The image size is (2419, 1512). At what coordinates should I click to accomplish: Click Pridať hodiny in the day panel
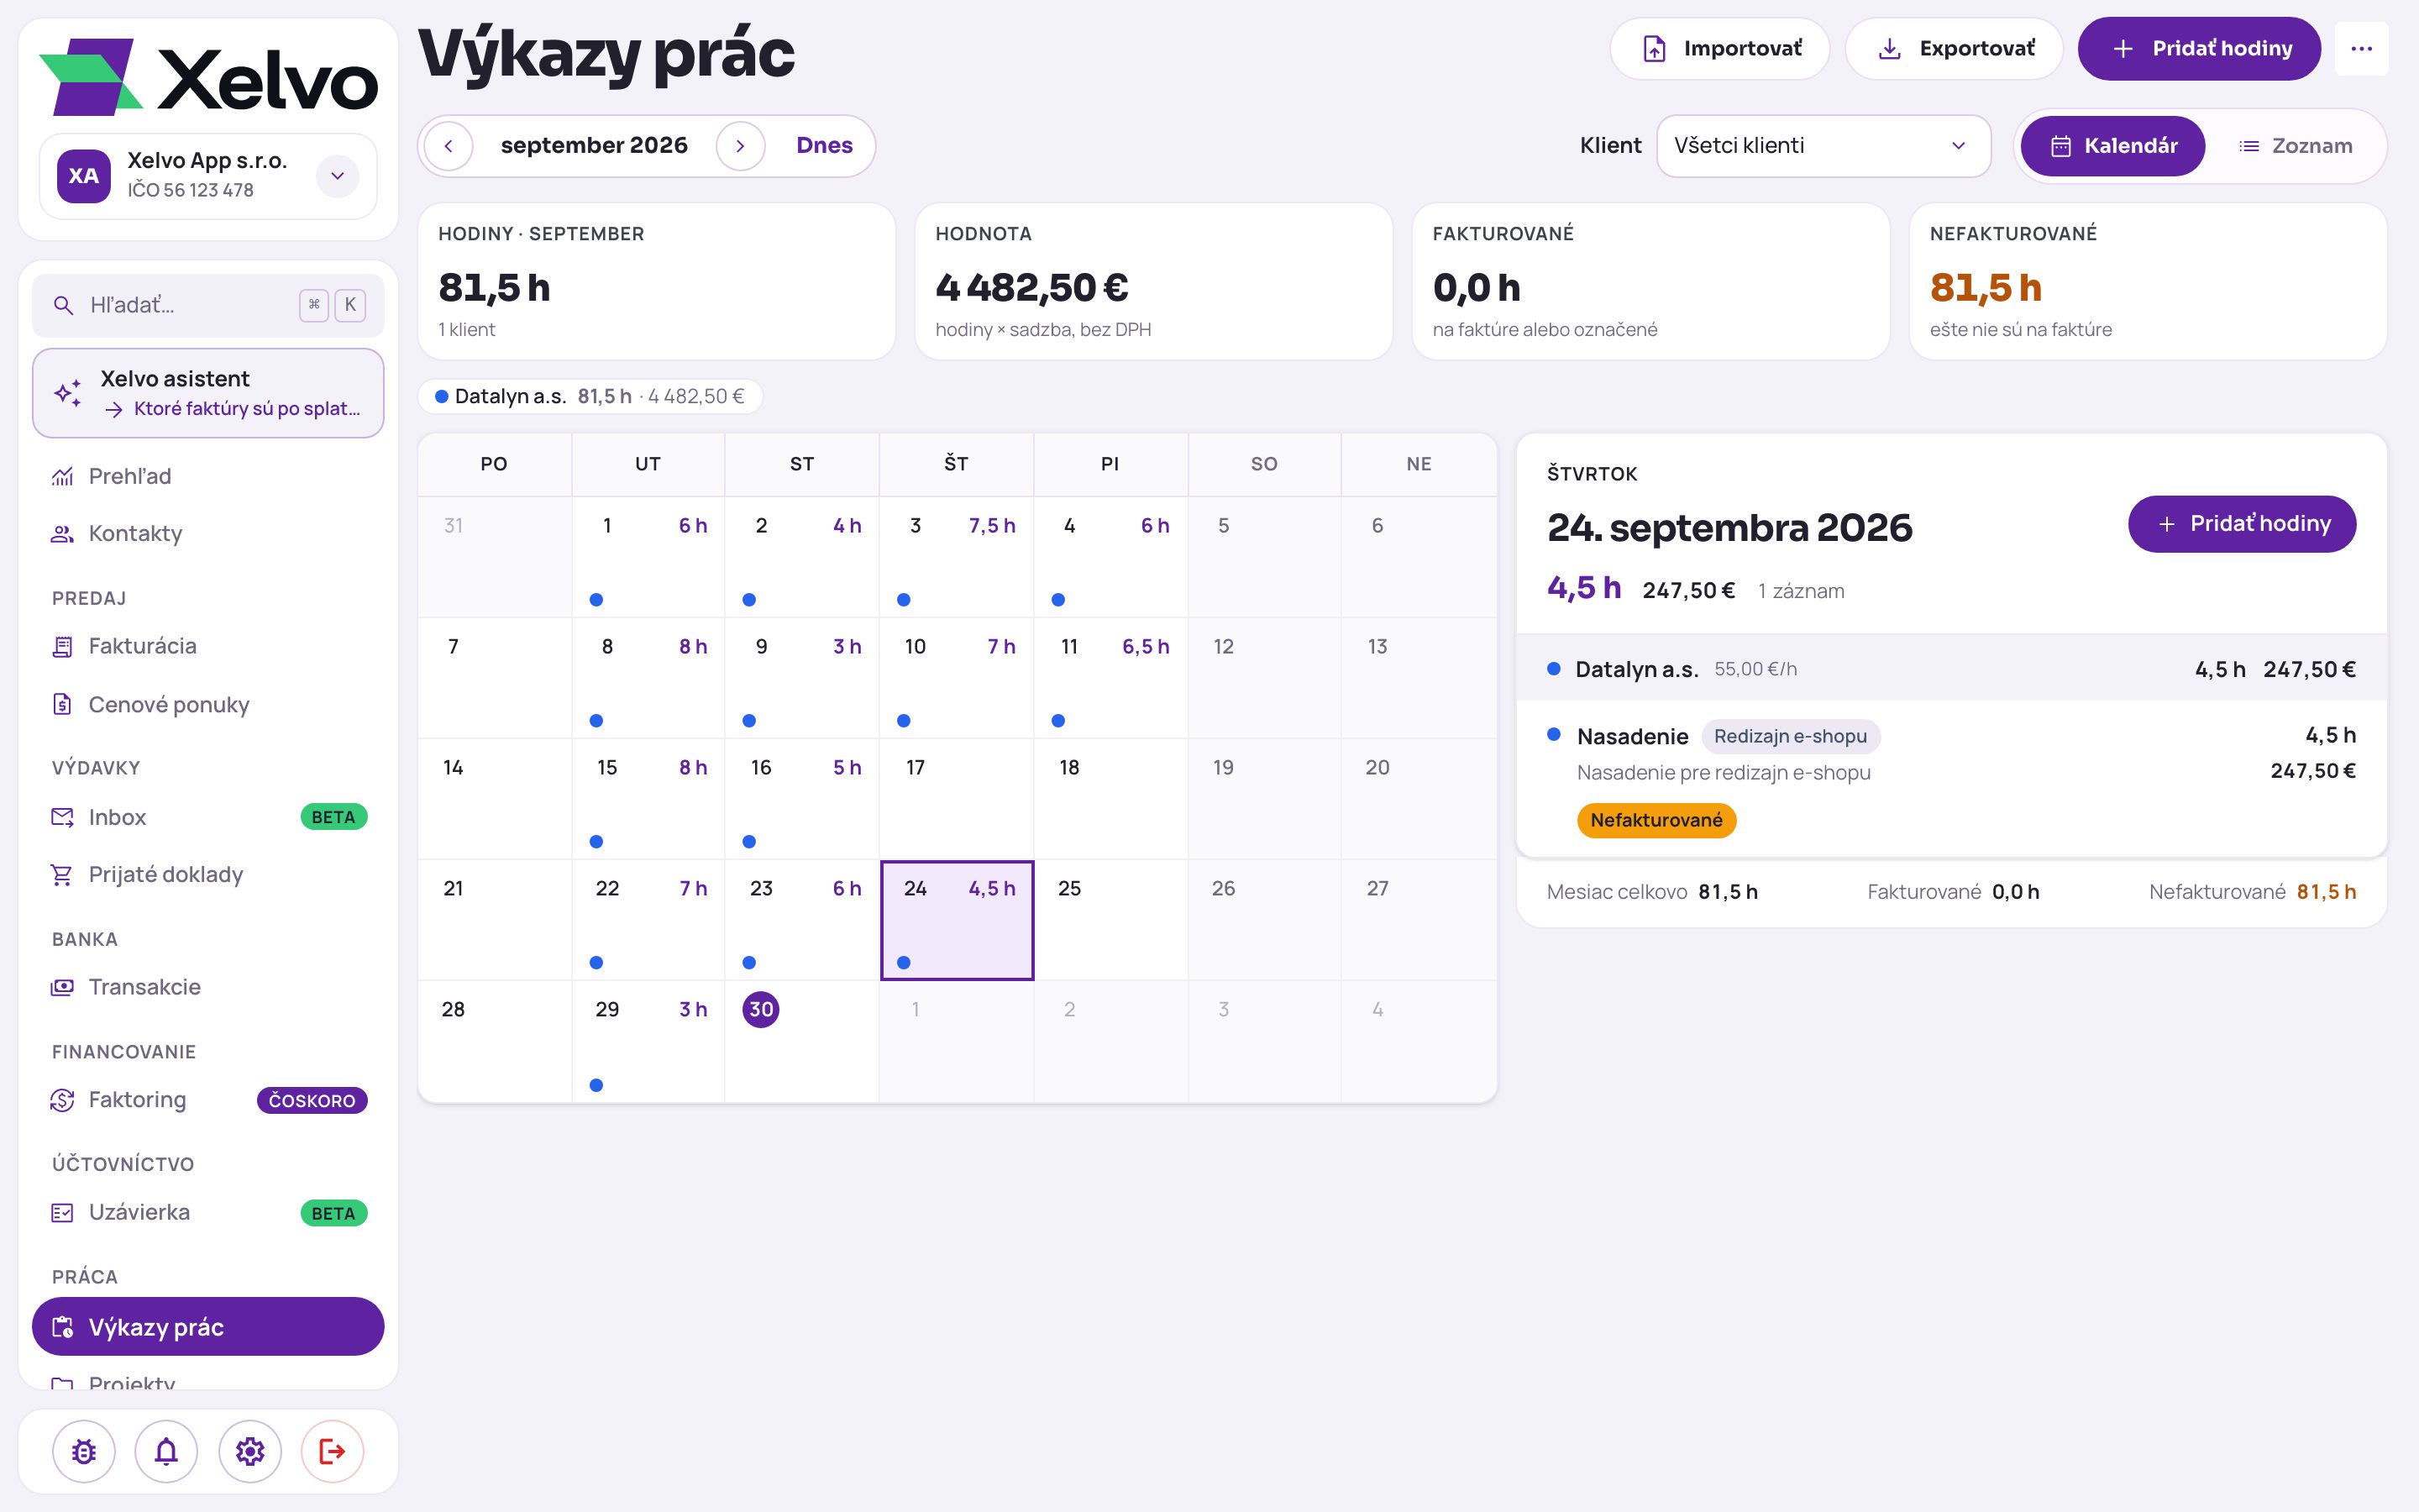[2242, 524]
